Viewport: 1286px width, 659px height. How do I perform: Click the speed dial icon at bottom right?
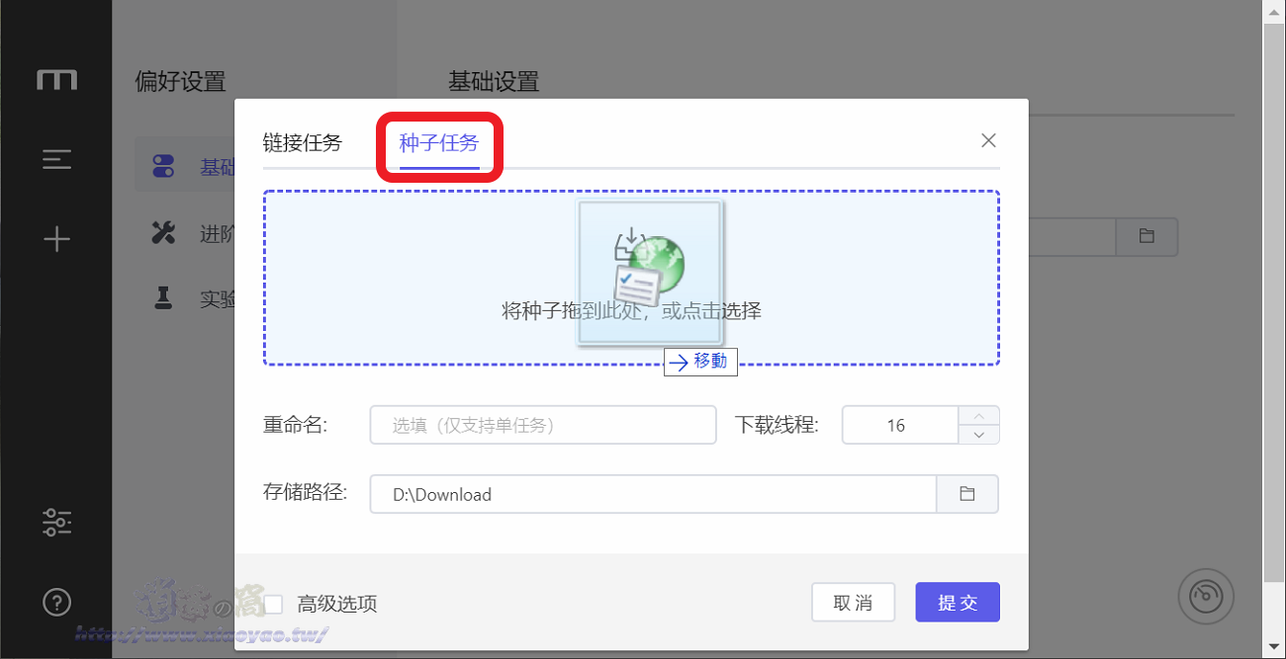coord(1206,597)
